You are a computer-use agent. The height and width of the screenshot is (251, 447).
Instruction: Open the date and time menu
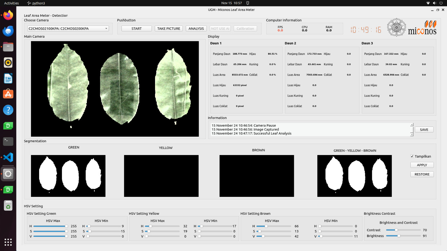coord(231,3)
